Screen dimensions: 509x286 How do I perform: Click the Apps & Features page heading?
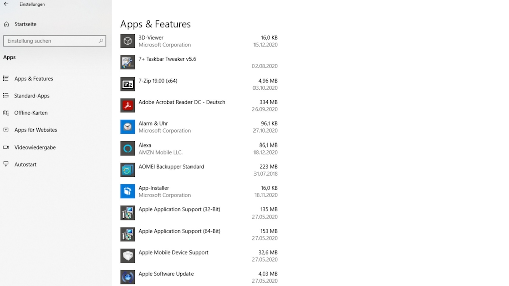[x=156, y=24]
